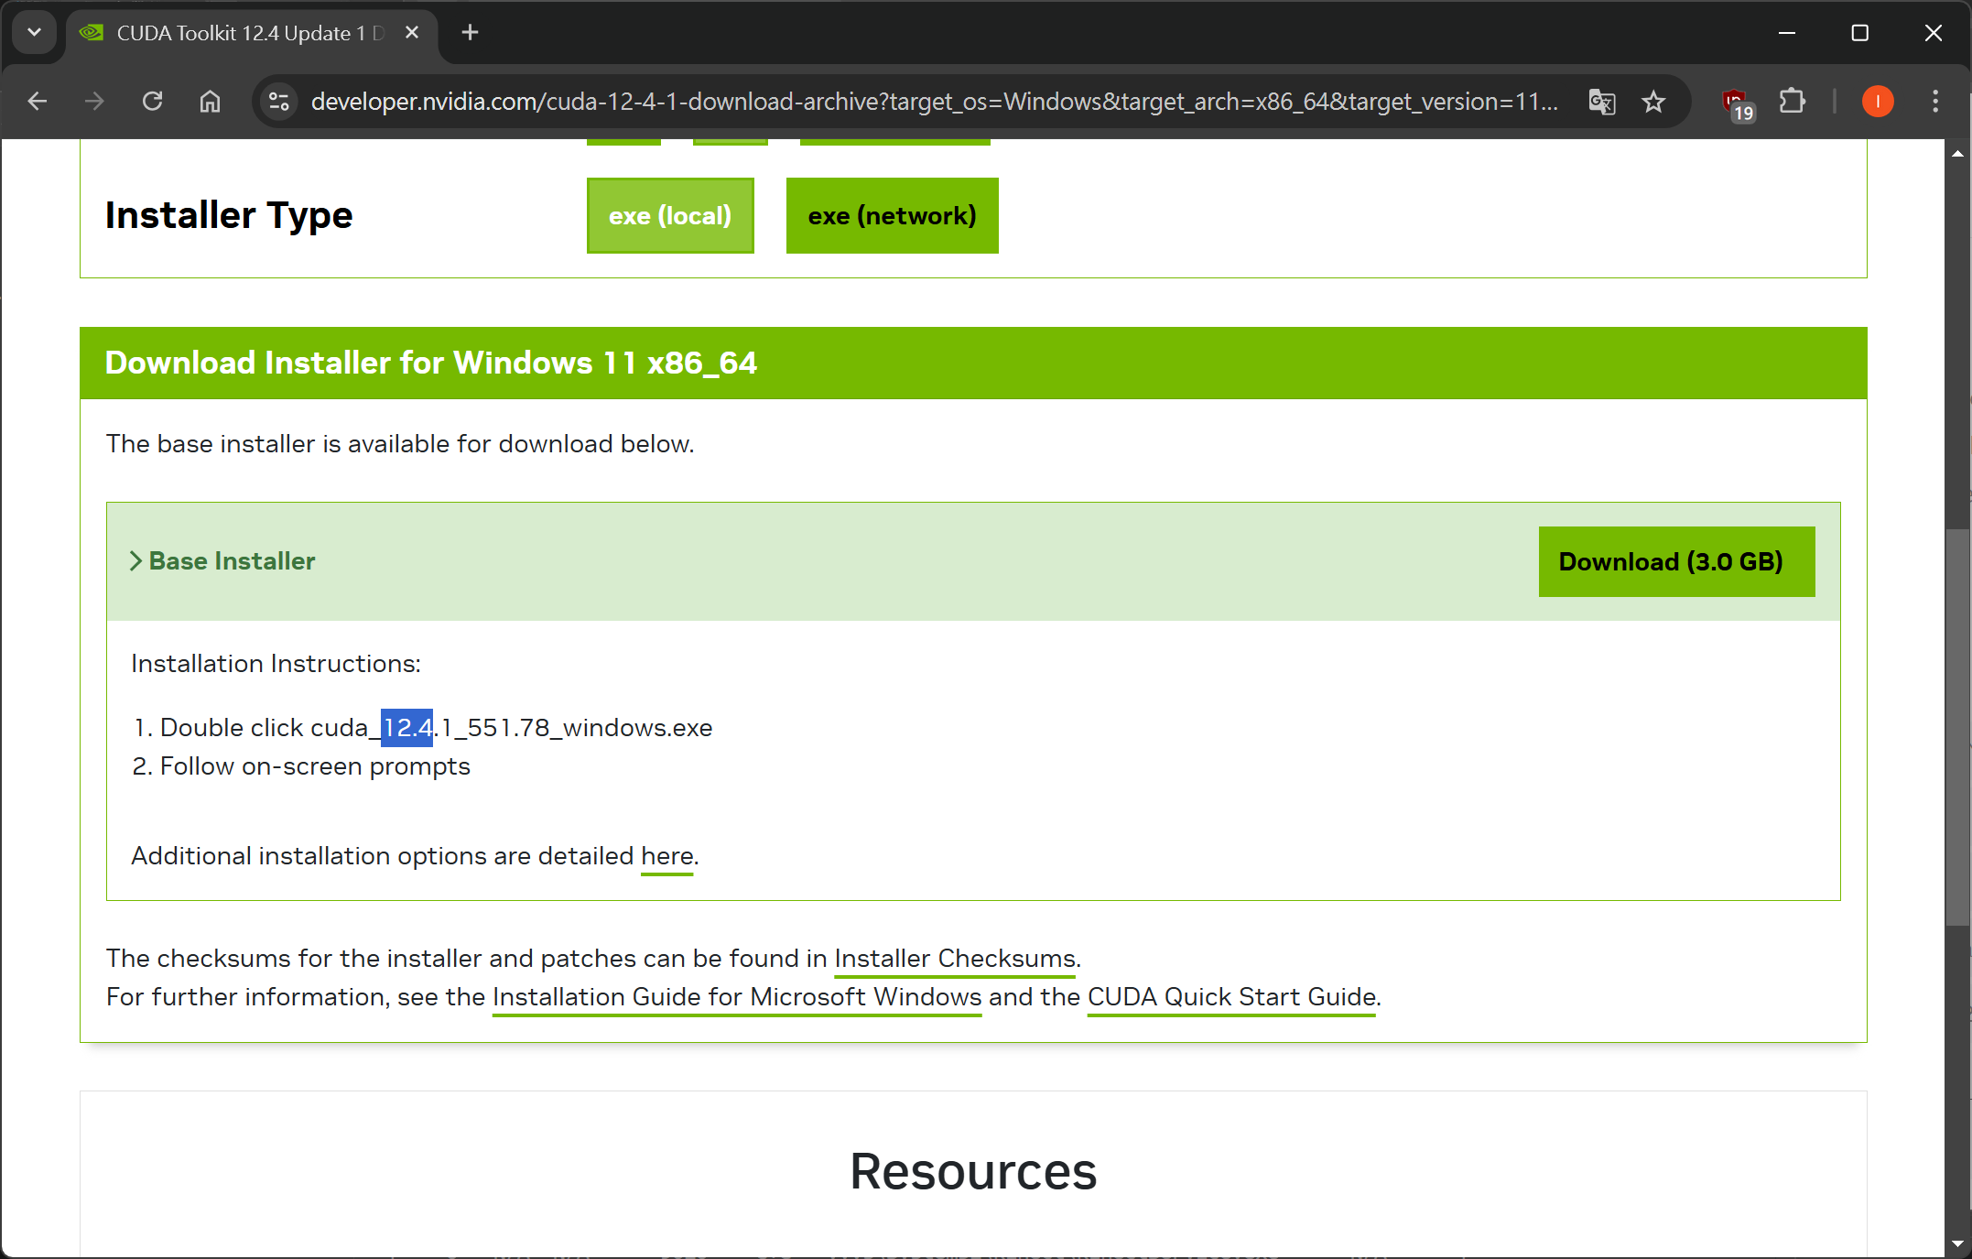Image resolution: width=1972 pixels, height=1259 pixels.
Task: Select the exe (local) installer type
Action: coord(670,216)
